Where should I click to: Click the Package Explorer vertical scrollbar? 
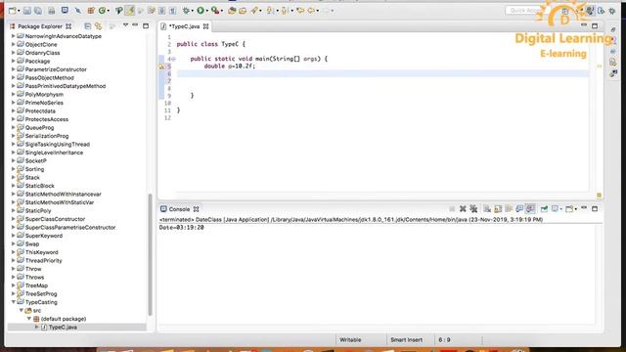tap(150, 254)
